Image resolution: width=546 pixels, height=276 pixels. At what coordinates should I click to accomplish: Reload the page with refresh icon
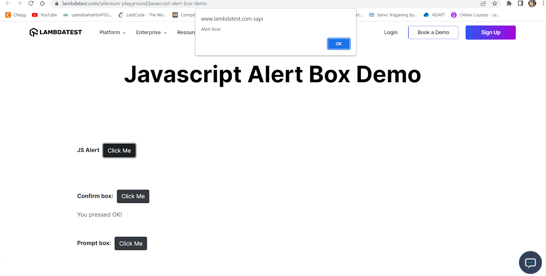(31, 3)
